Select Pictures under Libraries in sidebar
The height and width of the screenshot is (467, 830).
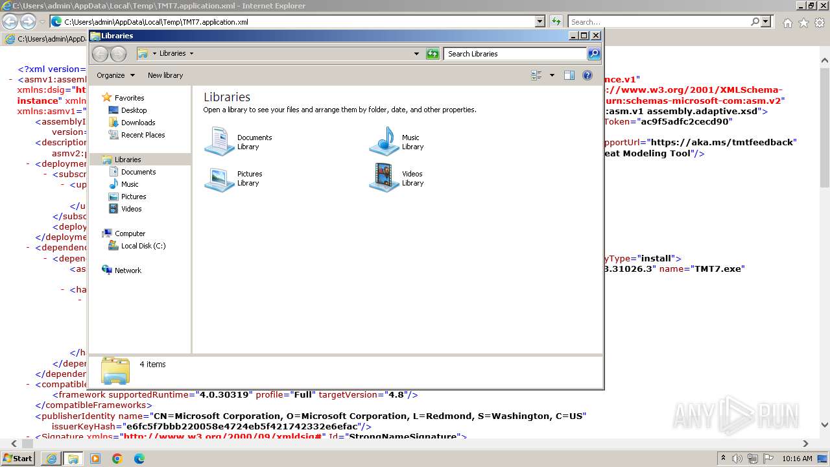click(x=134, y=197)
